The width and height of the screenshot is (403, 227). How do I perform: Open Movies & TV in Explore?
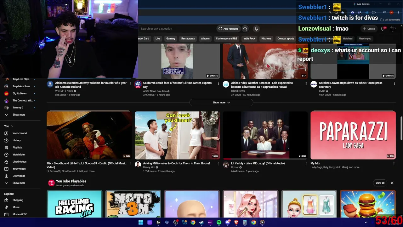pyautogui.click(x=19, y=214)
